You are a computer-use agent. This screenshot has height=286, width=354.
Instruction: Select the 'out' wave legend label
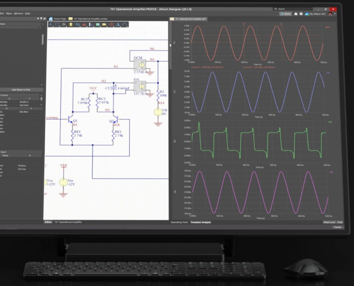[328, 73]
